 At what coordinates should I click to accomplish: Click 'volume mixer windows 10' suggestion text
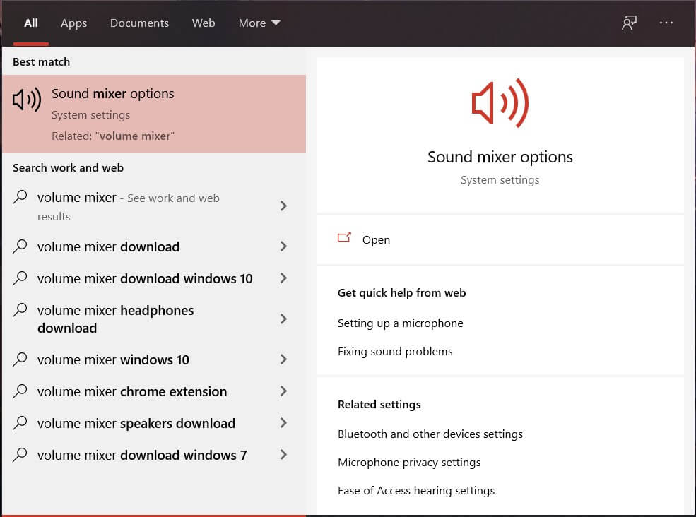tap(113, 360)
